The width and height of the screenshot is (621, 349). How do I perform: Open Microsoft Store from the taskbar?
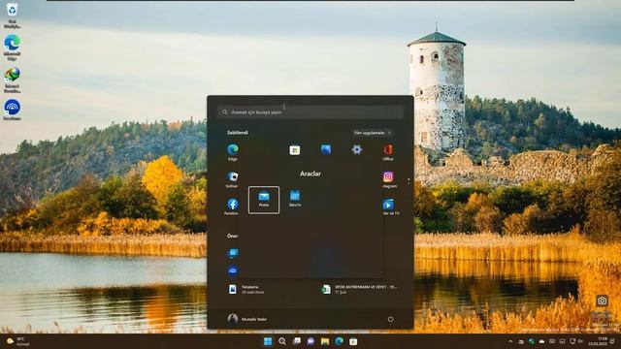(x=353, y=341)
